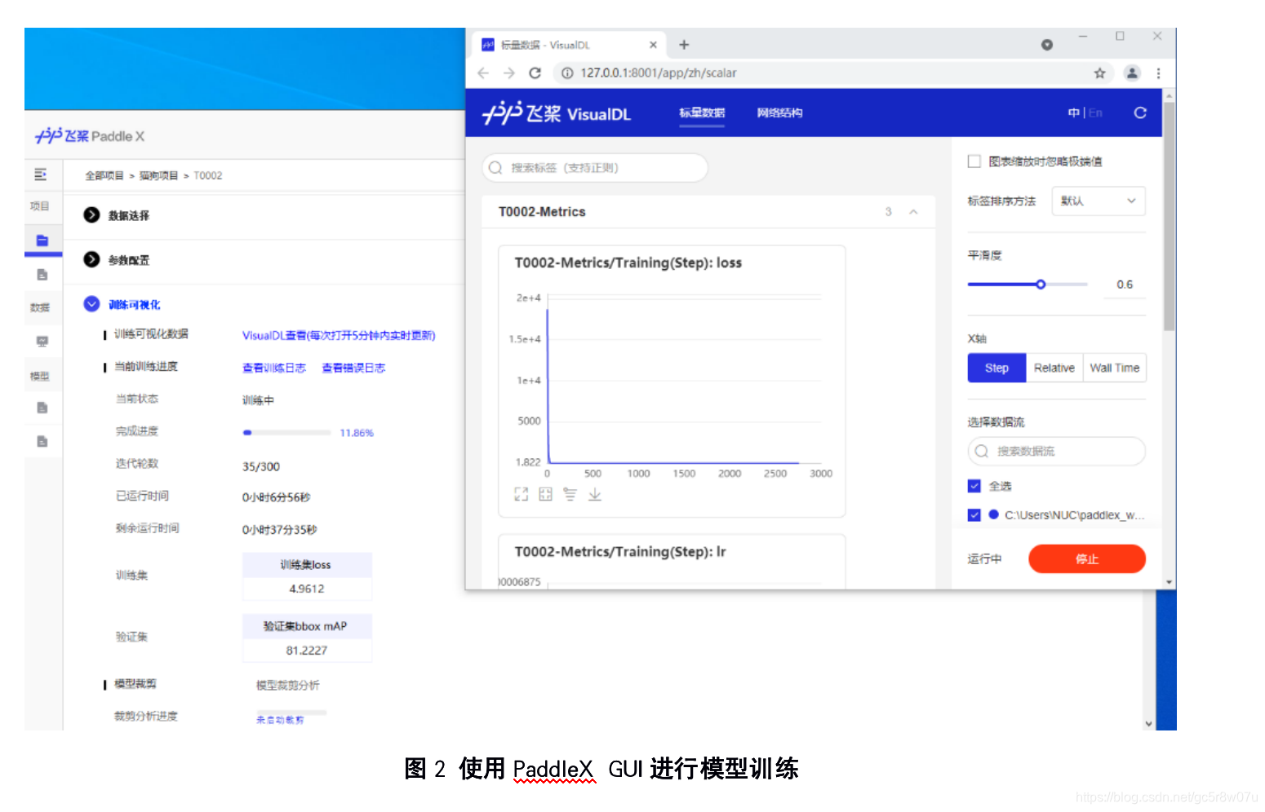This screenshot has height=812, width=1265.
Task: Open a new browser tab with the plus icon
Action: click(684, 45)
